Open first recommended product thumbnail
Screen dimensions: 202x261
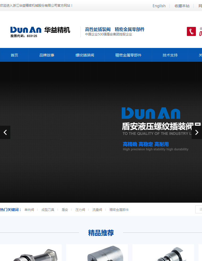(31, 253)
